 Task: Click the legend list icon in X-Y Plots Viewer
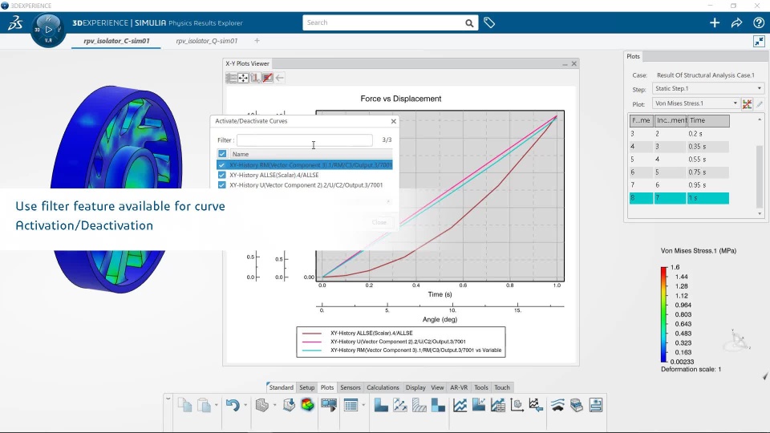pos(231,78)
